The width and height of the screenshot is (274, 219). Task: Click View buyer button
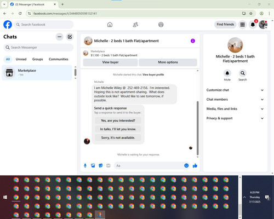(x=110, y=62)
